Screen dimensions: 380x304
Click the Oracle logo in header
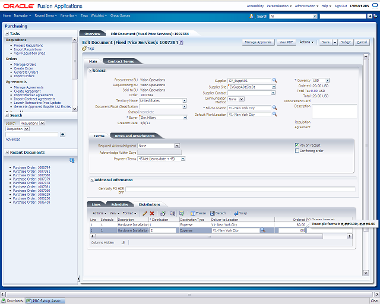pos(18,6)
